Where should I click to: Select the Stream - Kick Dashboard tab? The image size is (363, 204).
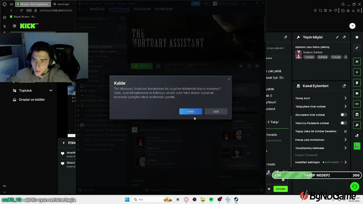tap(32, 4)
